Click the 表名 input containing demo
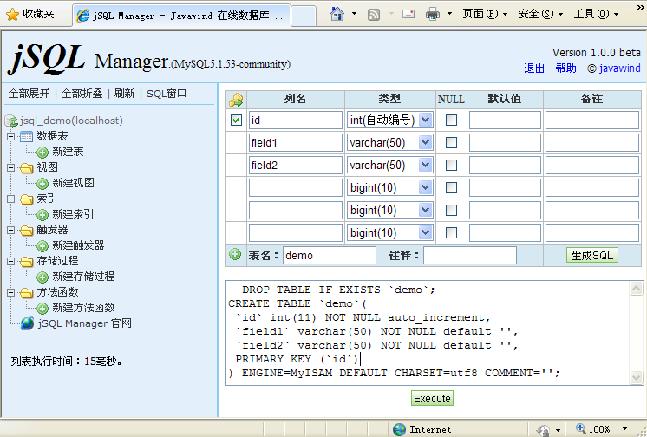The width and height of the screenshot is (647, 437). pos(330,256)
